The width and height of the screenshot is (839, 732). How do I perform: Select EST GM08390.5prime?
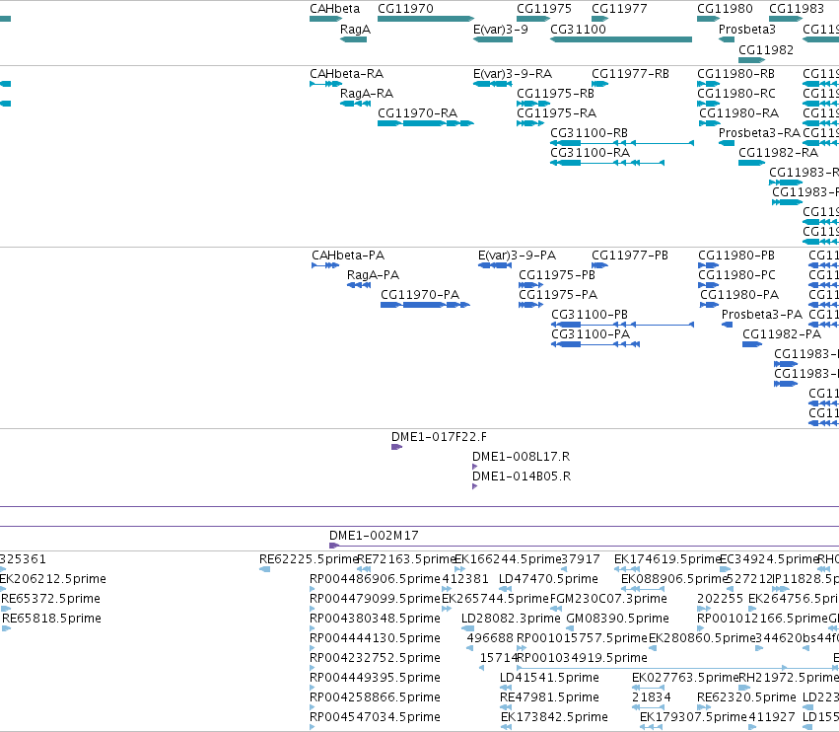coord(569,628)
